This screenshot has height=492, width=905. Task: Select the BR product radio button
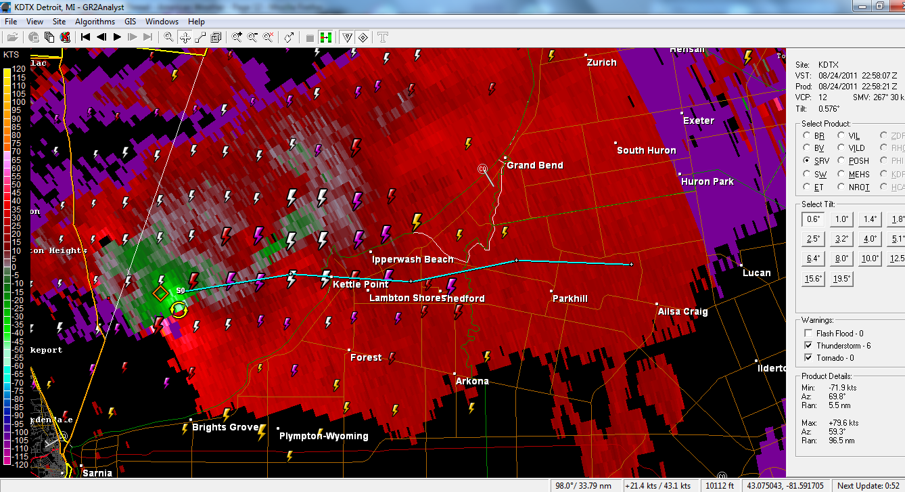pyautogui.click(x=806, y=135)
